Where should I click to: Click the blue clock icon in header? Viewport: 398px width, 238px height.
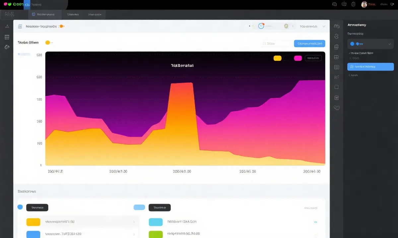(x=261, y=26)
